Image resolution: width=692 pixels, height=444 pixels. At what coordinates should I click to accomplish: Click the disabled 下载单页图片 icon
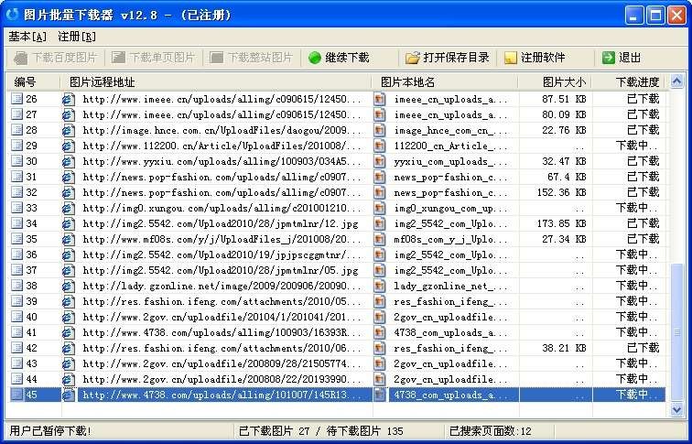tap(118, 58)
